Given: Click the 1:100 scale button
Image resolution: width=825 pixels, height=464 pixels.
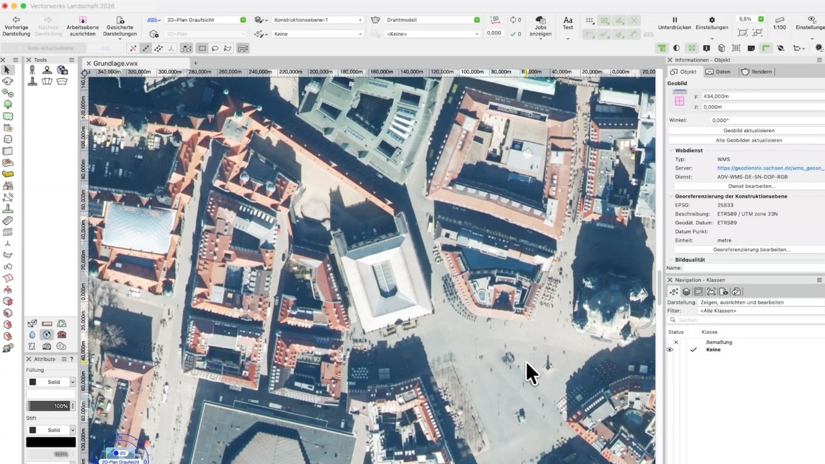Looking at the screenshot, I should (779, 23).
